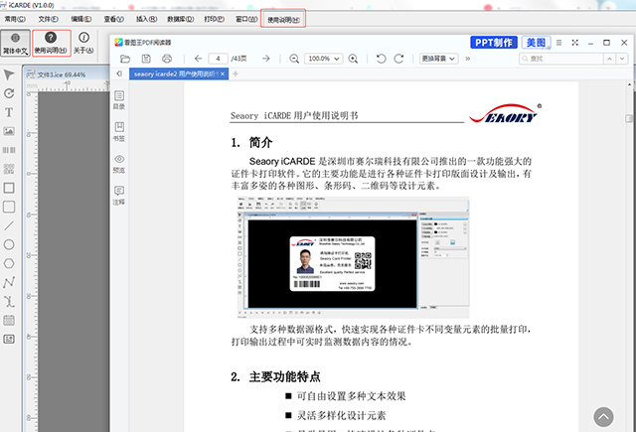Select the Barcode tool

(x=9, y=150)
